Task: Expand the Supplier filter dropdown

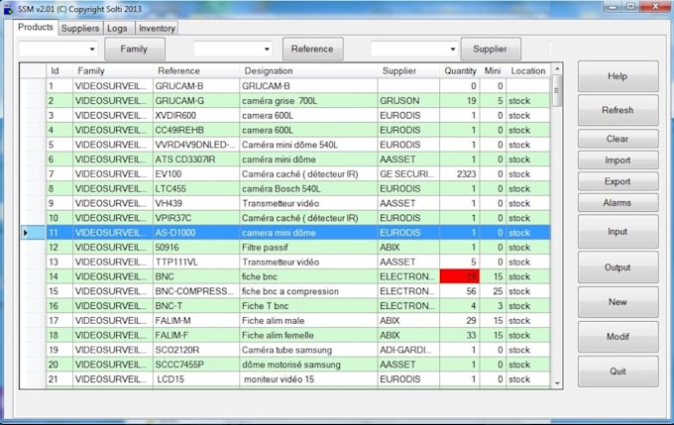Action: tap(453, 49)
